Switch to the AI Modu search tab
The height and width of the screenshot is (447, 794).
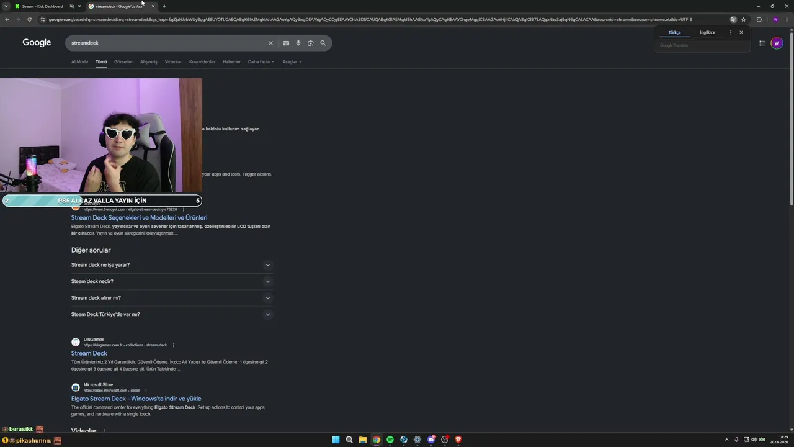click(x=79, y=61)
